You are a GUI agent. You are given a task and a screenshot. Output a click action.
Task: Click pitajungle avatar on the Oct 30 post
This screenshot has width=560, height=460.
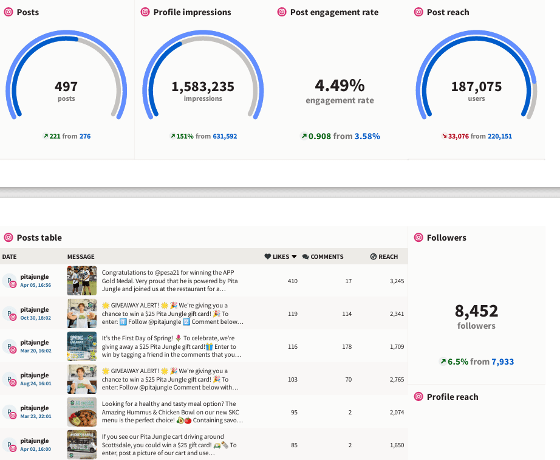tap(10, 314)
